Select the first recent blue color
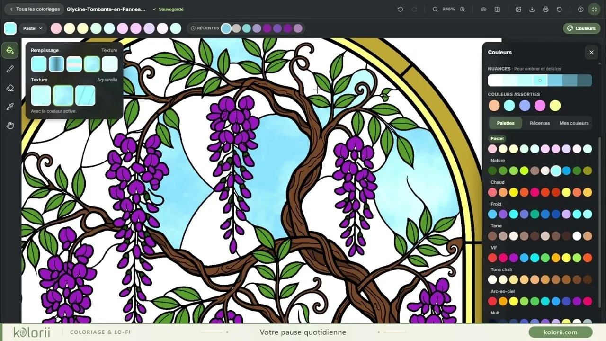606x341 pixels. [x=226, y=28]
